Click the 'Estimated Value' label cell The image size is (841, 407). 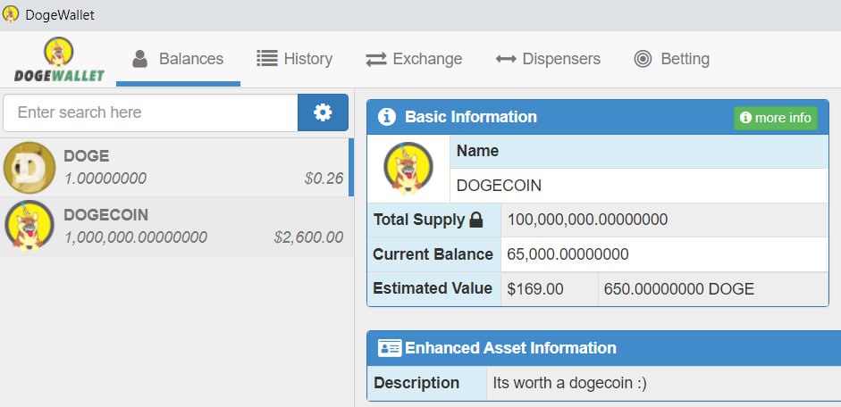click(434, 289)
